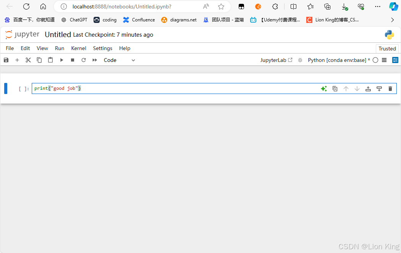The height and width of the screenshot is (253, 401).
Task: Open the Help menu
Action: point(125,49)
